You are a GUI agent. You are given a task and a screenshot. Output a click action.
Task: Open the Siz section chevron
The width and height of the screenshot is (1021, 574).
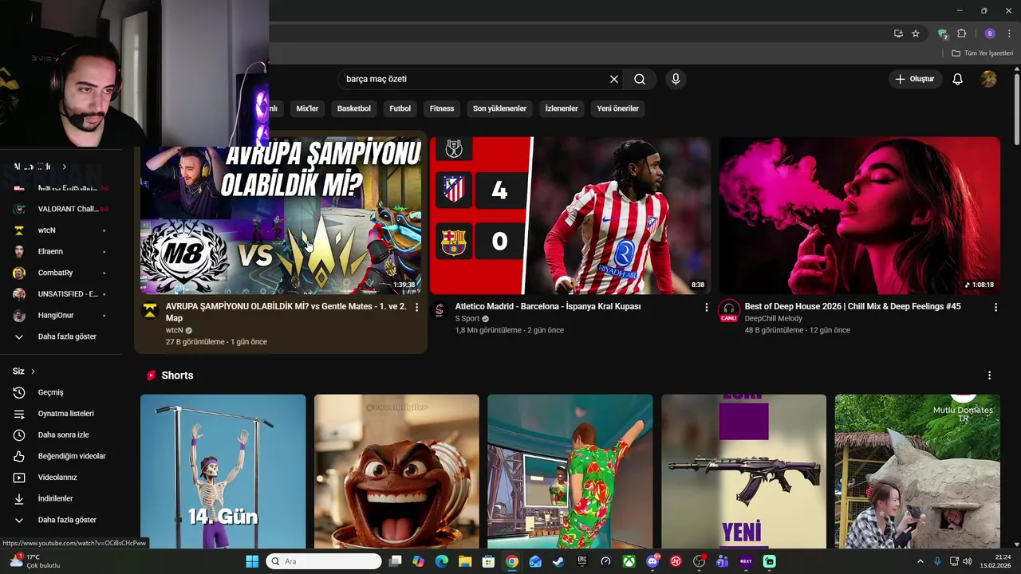[33, 372]
